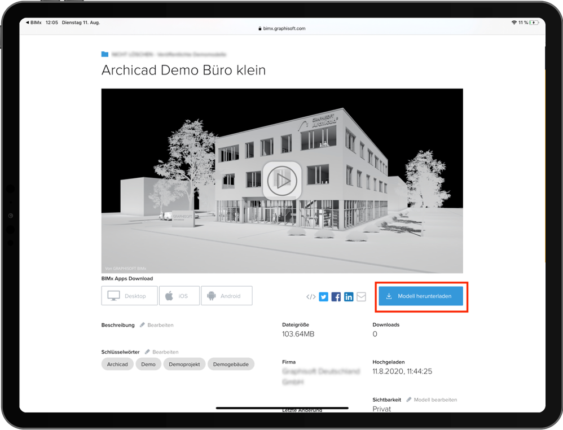The height and width of the screenshot is (430, 563).
Task: Click the Privat visibility value
Action: (382, 409)
